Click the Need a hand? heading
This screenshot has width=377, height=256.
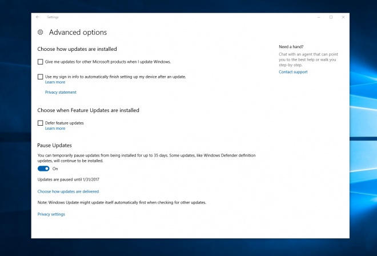pyautogui.click(x=291, y=46)
